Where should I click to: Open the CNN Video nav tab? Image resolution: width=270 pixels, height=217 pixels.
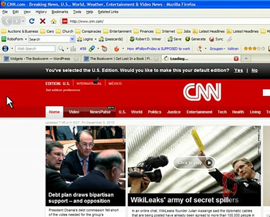[74, 112]
